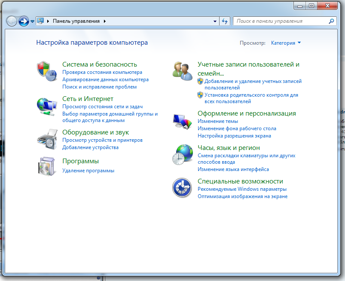Click Настройка разрешения экрана link
Screen dimensions: 345x281
tap(234, 136)
